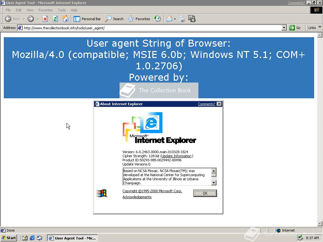Click the page scrollbar down arrow
Viewport: 323px width, 242px height.
pos(320,223)
